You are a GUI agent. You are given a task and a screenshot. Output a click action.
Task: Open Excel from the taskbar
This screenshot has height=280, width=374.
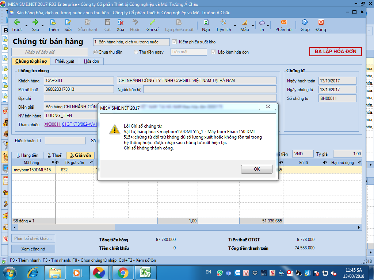[146, 273]
